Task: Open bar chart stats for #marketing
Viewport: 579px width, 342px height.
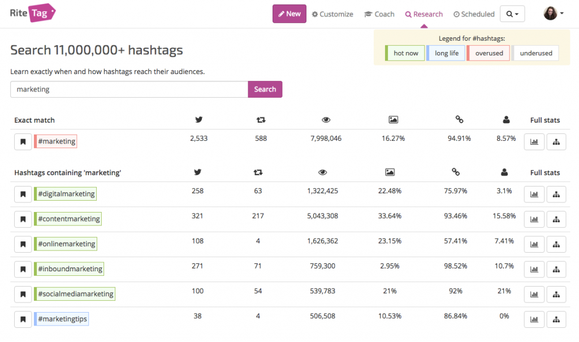Action: 534,142
